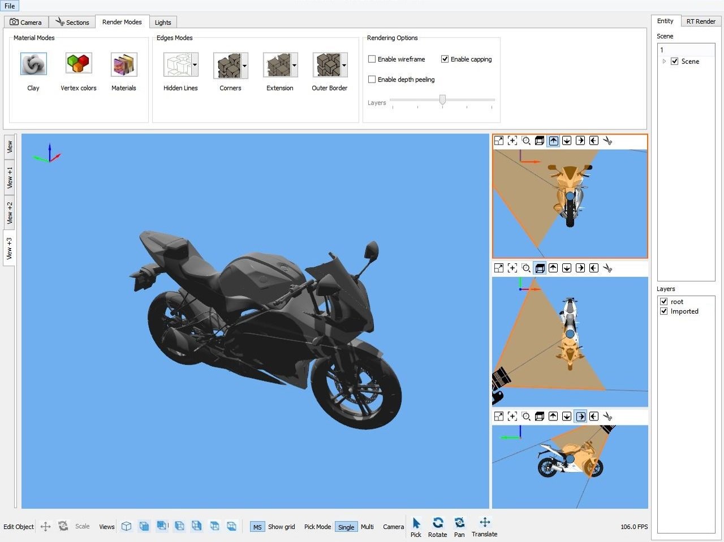Open the RT Render tab
This screenshot has height=542, width=724.
[x=701, y=21]
